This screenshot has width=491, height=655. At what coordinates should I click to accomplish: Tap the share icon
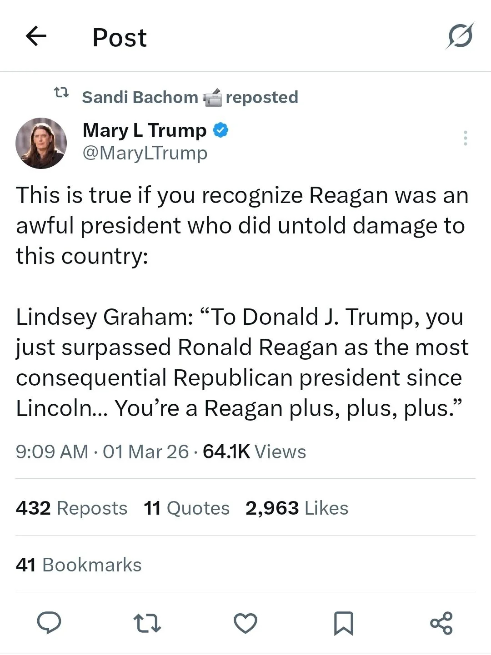pyautogui.click(x=441, y=623)
